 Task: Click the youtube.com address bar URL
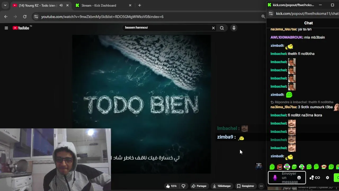[x=102, y=17]
